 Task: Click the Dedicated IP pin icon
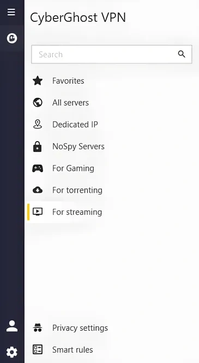(38, 124)
